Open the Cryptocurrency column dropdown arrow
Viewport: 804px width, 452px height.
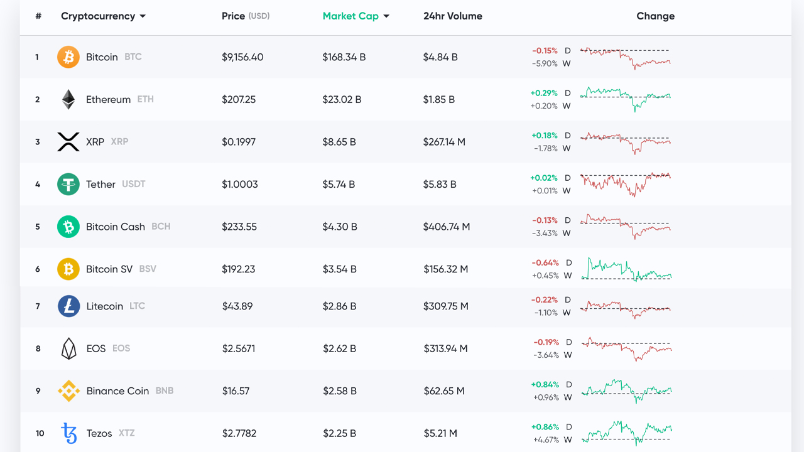[143, 16]
